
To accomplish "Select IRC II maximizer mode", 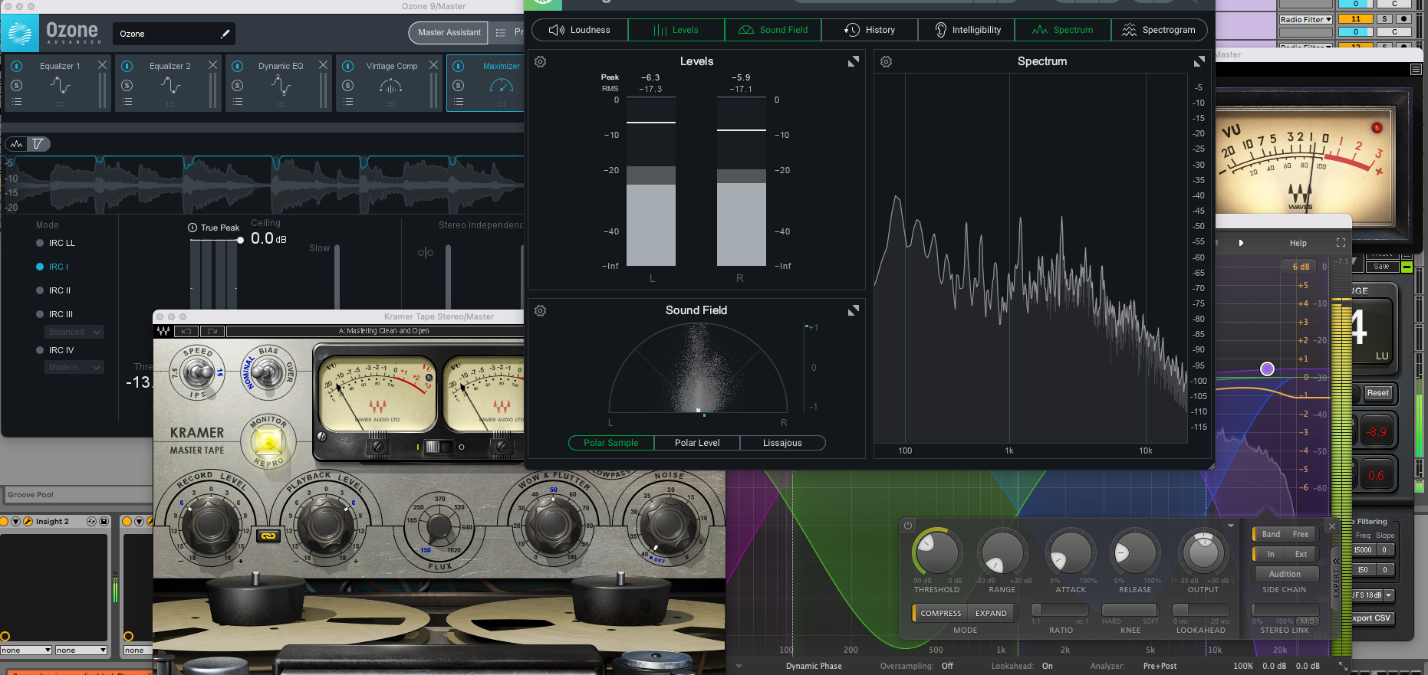I will (53, 290).
